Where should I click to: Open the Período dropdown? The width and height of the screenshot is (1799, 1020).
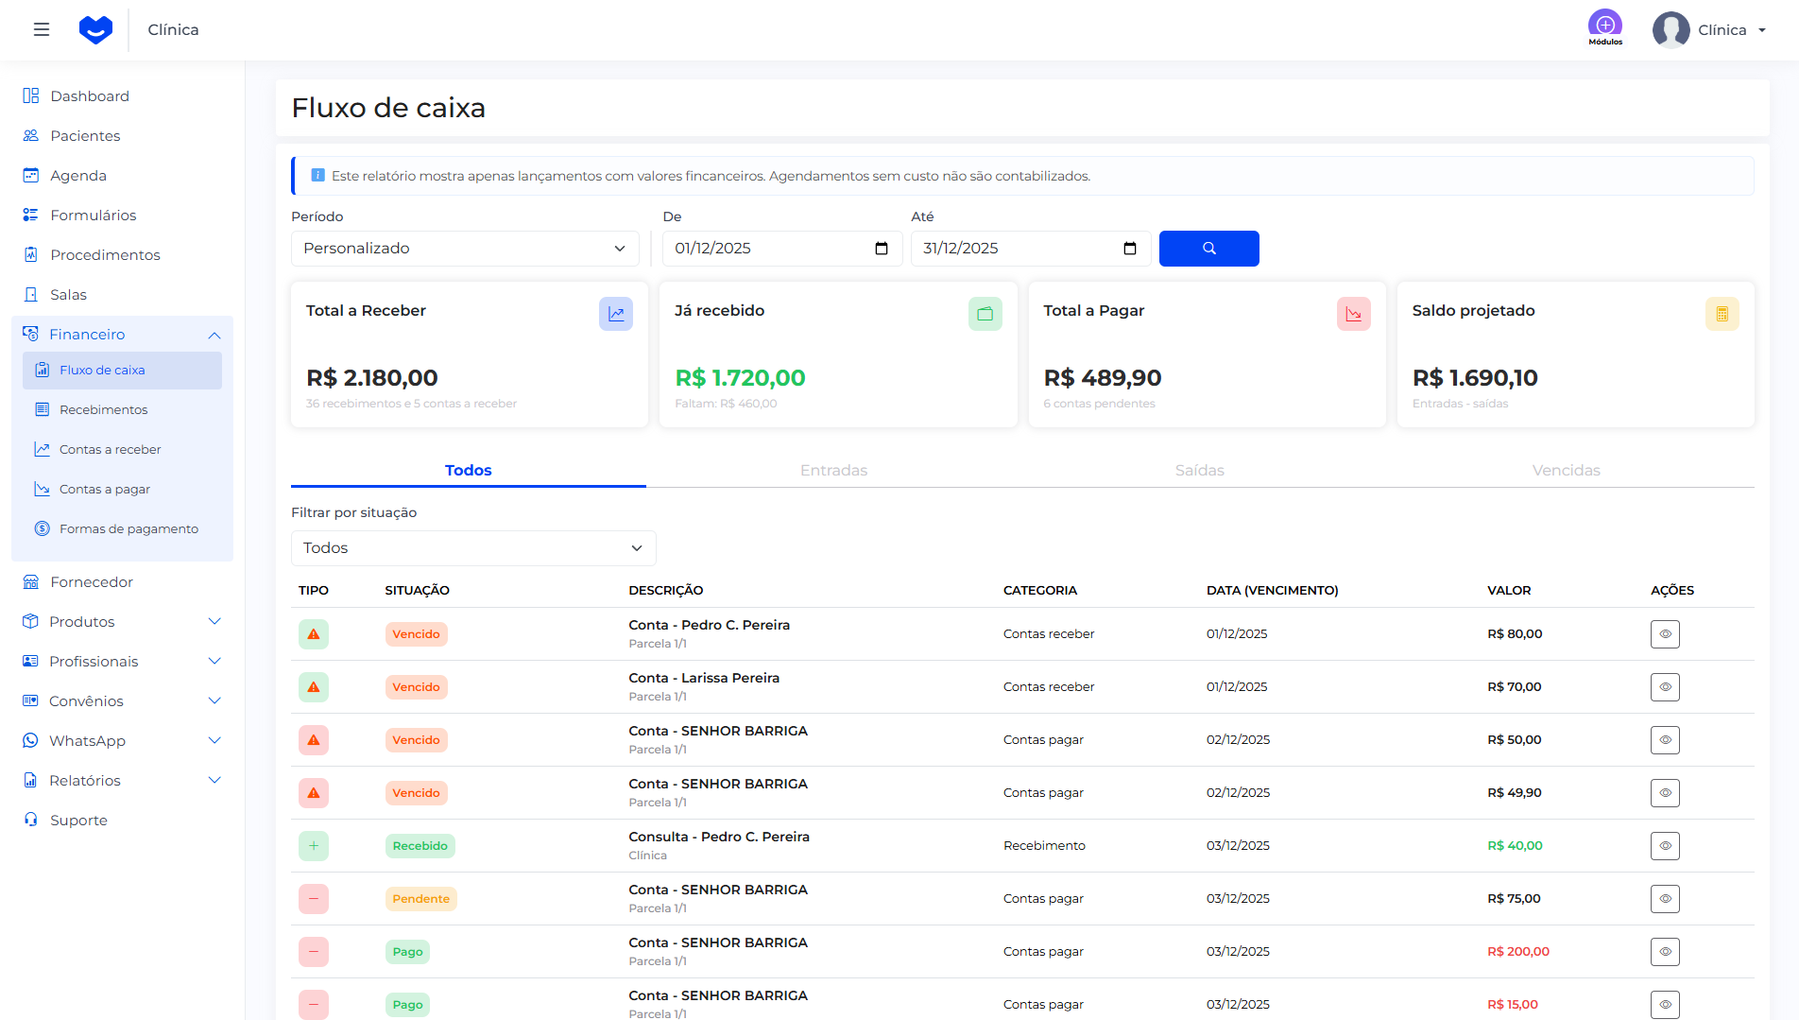[465, 249]
